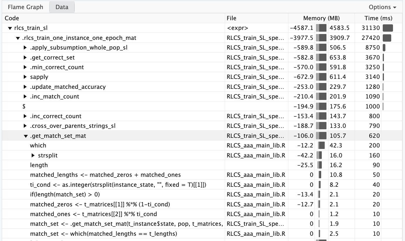Viewport: 405px width, 241px height.
Task: Expand .update_matched_accuracy node
Action: 25,87
